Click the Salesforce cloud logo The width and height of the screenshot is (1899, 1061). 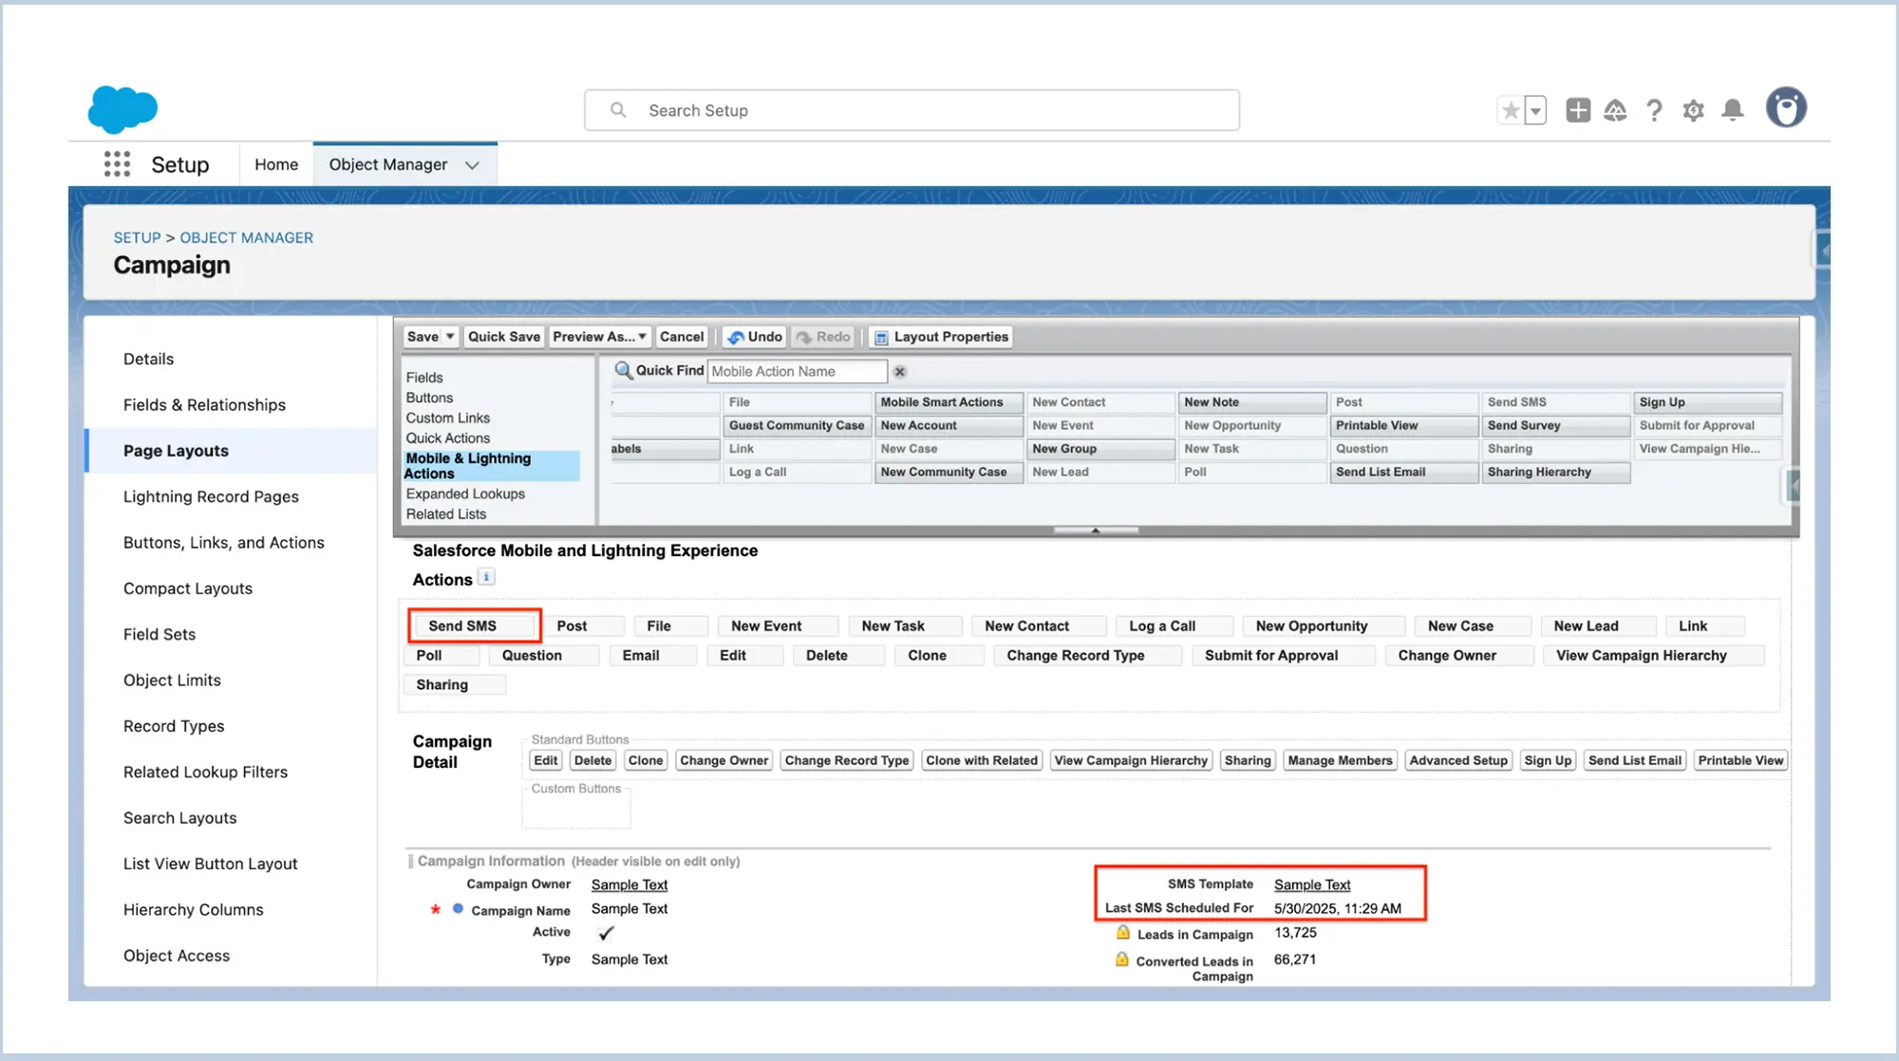122,109
